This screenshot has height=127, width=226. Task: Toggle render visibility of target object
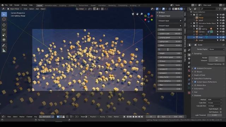tap(223, 40)
